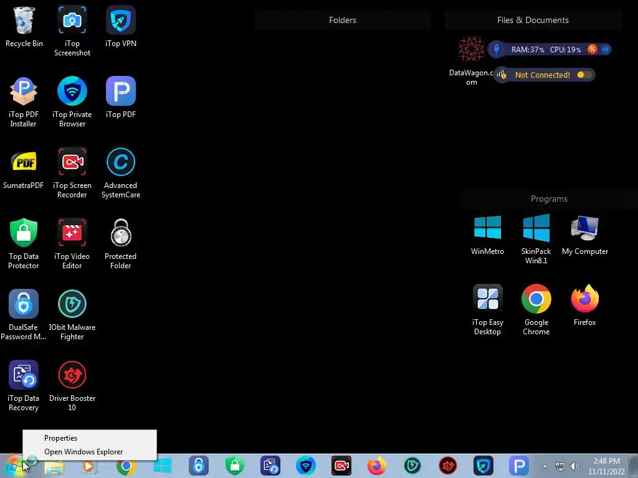Click the WinMetro Windows logo on taskbar
The image size is (638, 478).
click(163, 466)
